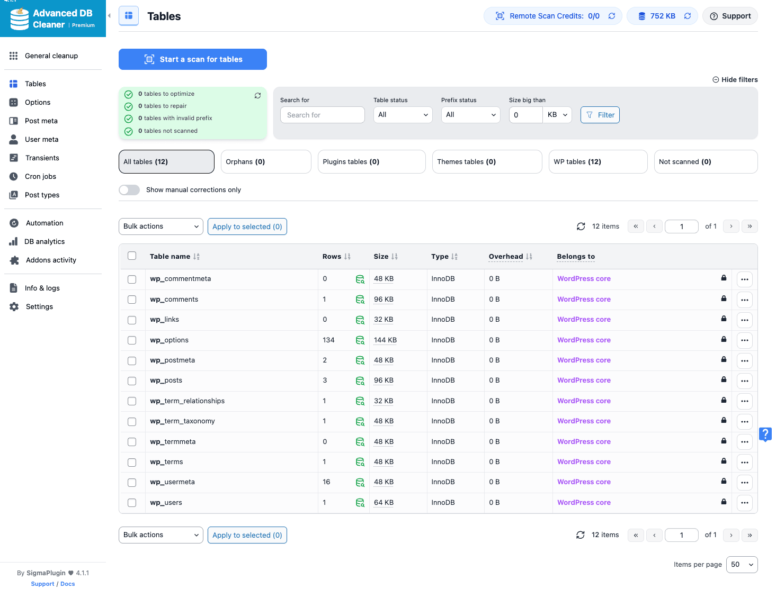Open actions menu for wp_commentmeta row

(x=745, y=279)
